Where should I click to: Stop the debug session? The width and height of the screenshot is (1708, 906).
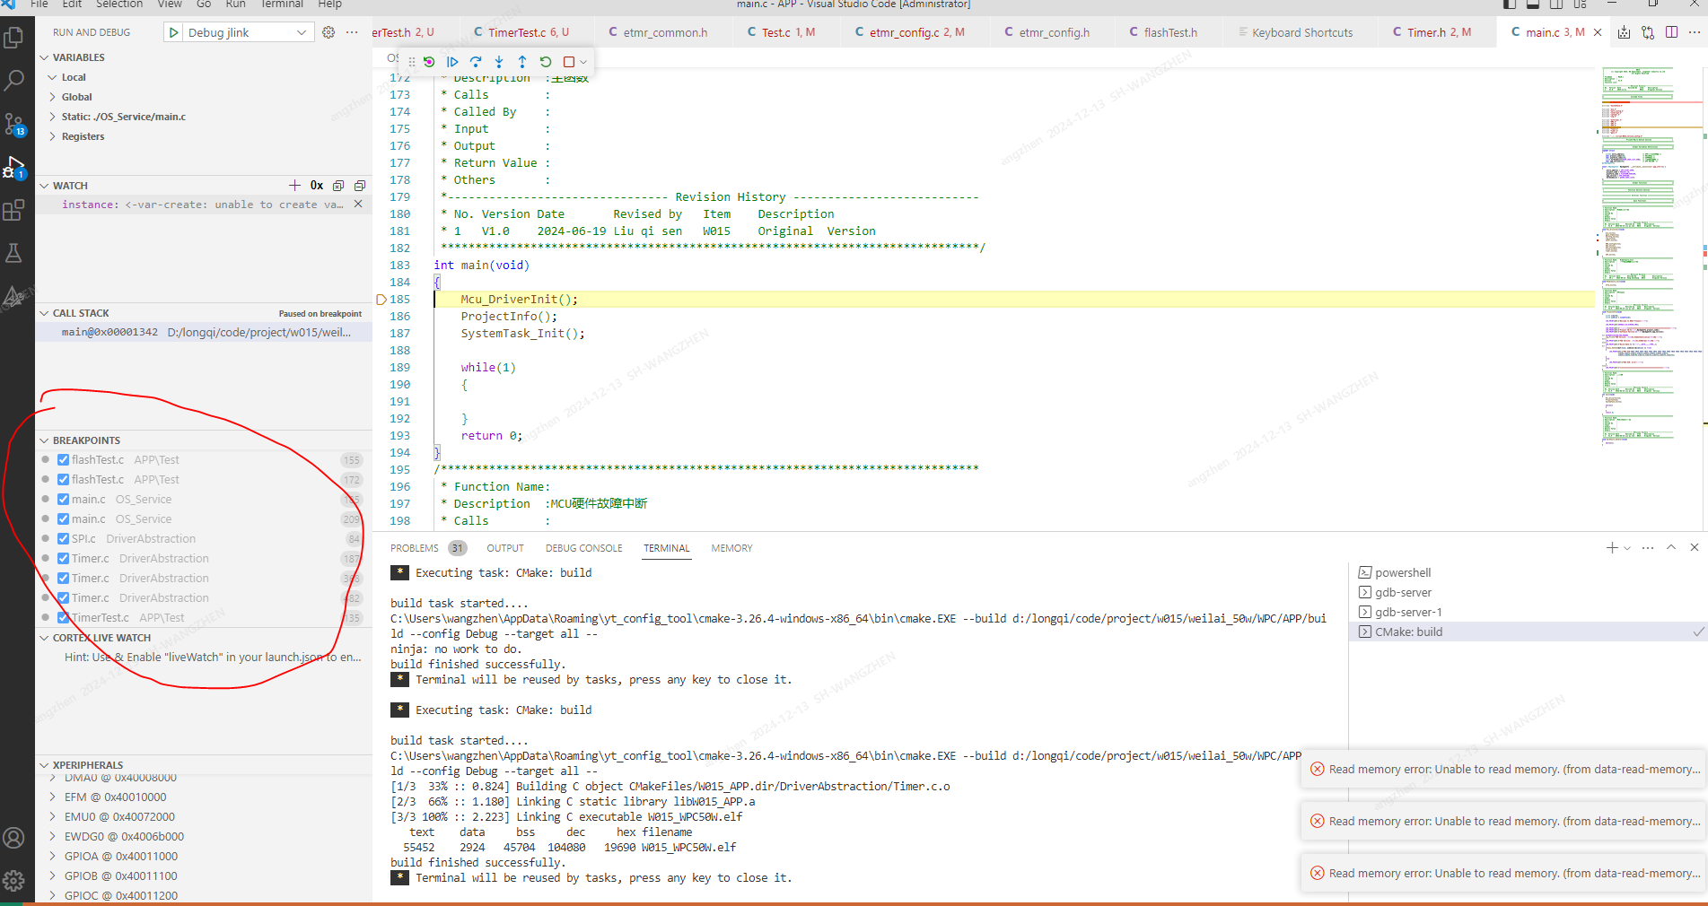568,62
